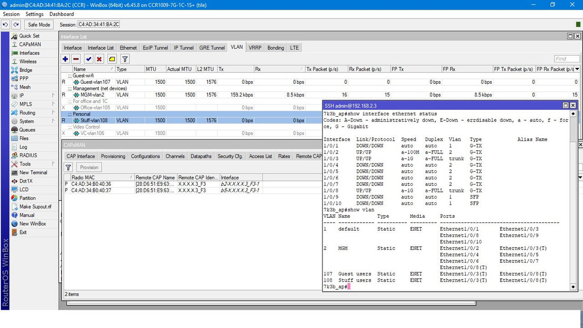Open CAPsMAN in sidebar
The image size is (583, 328).
click(30, 45)
